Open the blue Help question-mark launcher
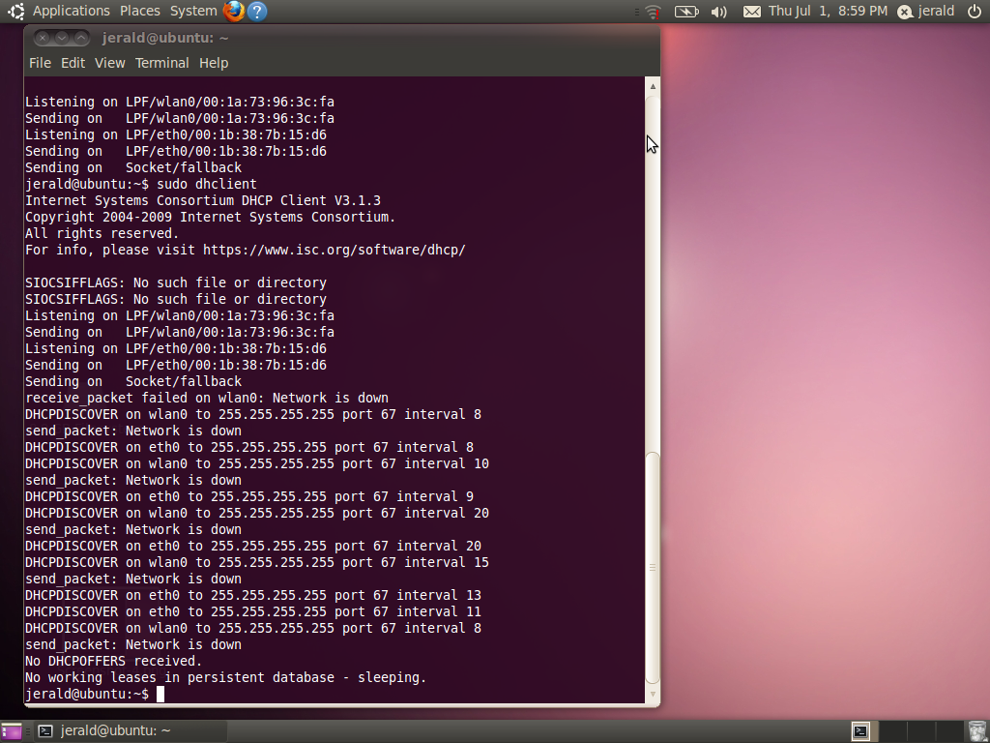 point(257,12)
